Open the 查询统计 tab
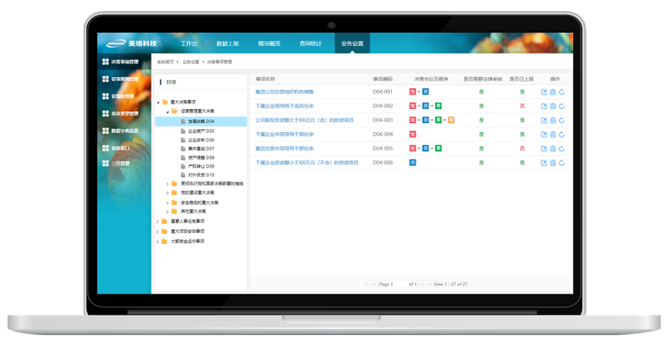Image resolution: width=667 pixels, height=344 pixels. pyautogui.click(x=310, y=44)
